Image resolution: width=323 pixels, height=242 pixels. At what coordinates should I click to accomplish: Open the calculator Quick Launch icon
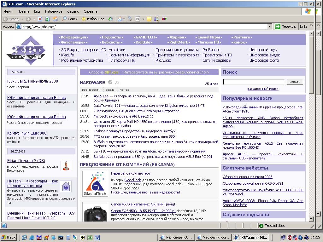pyautogui.click(x=68, y=238)
